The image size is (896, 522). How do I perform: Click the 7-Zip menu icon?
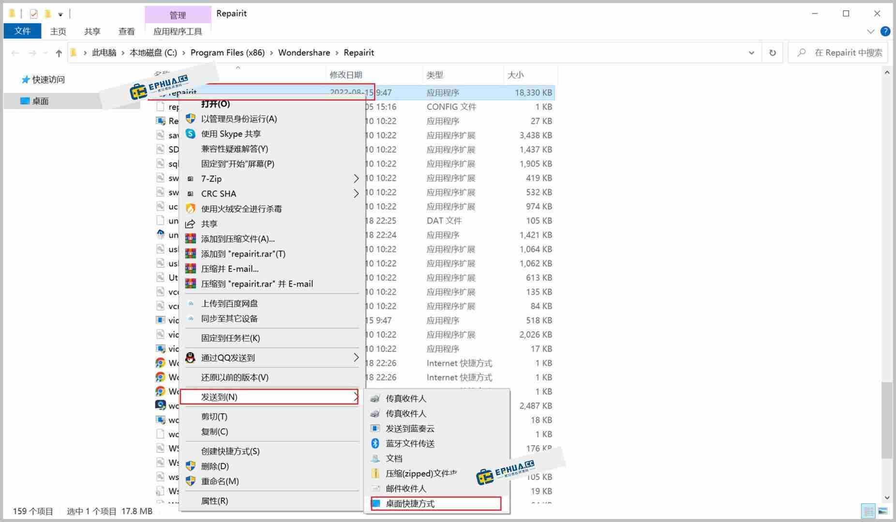(x=191, y=179)
